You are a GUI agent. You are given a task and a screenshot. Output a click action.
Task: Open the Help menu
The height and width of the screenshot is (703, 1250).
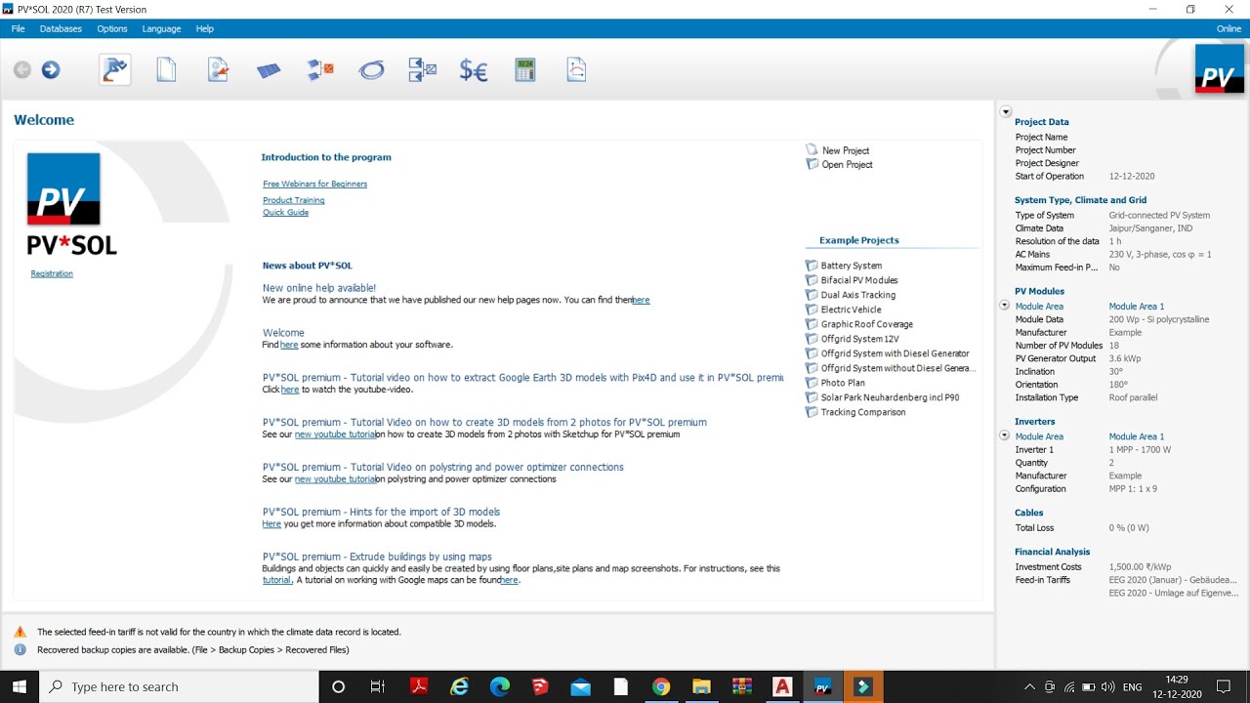coord(205,28)
